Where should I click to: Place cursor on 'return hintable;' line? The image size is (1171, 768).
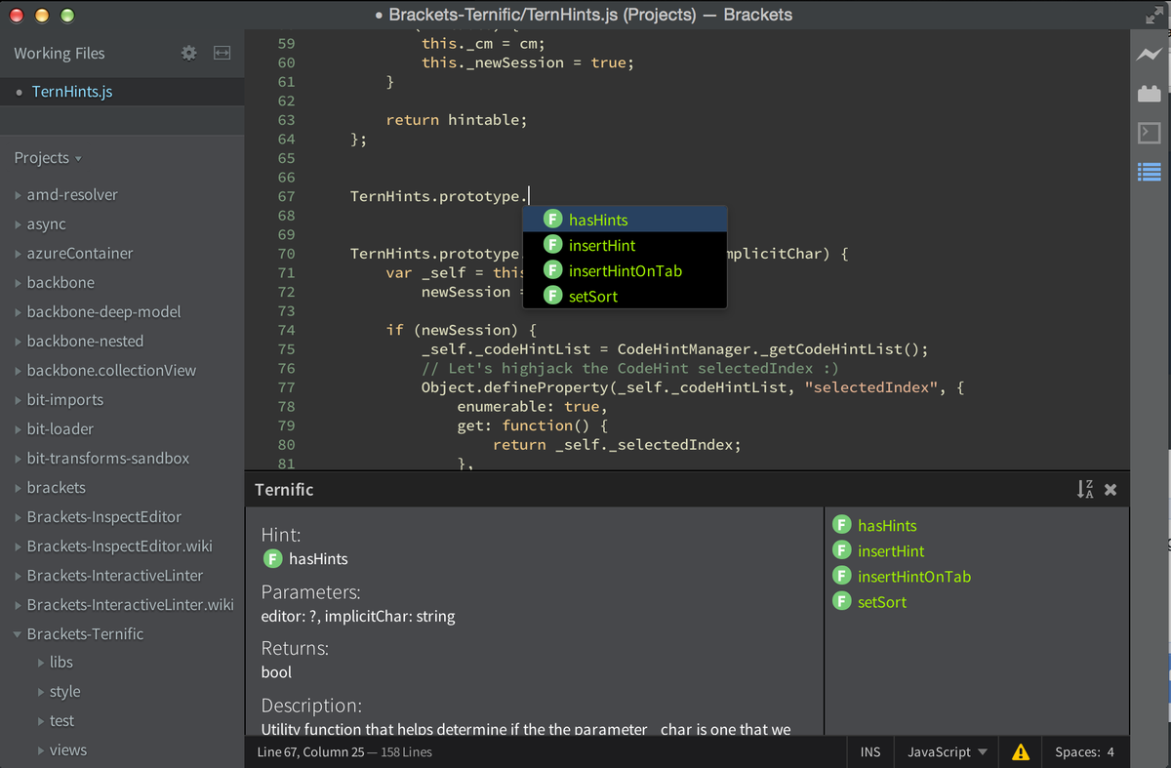coord(456,120)
